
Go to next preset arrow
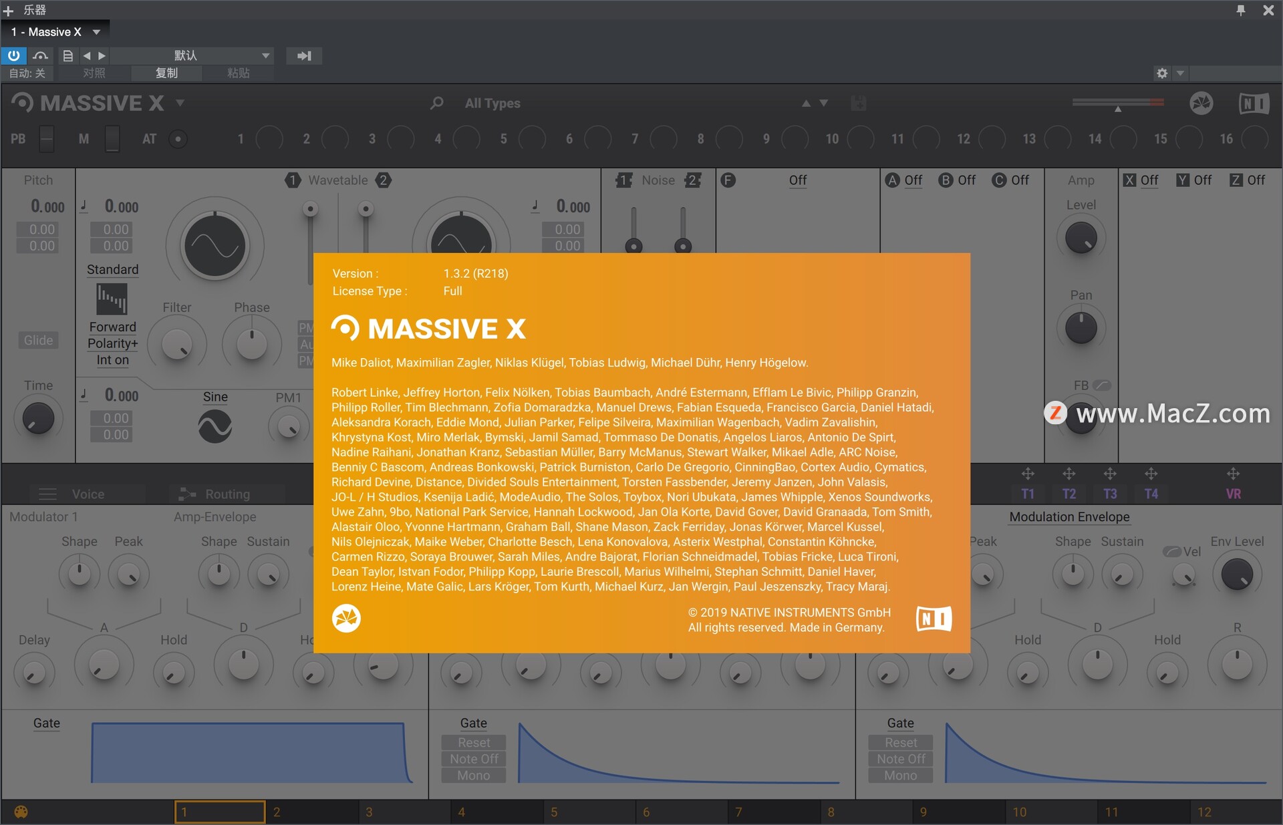coord(102,55)
